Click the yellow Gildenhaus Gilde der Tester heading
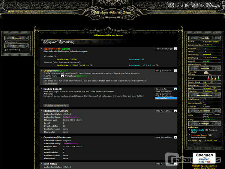Screen dimensions: 225x169 point(108,35)
